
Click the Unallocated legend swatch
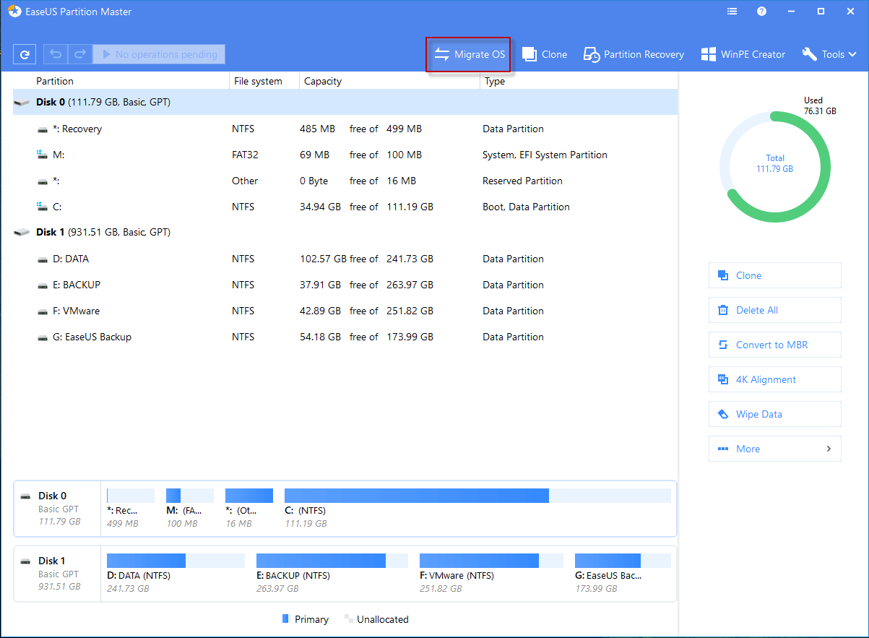coord(349,619)
